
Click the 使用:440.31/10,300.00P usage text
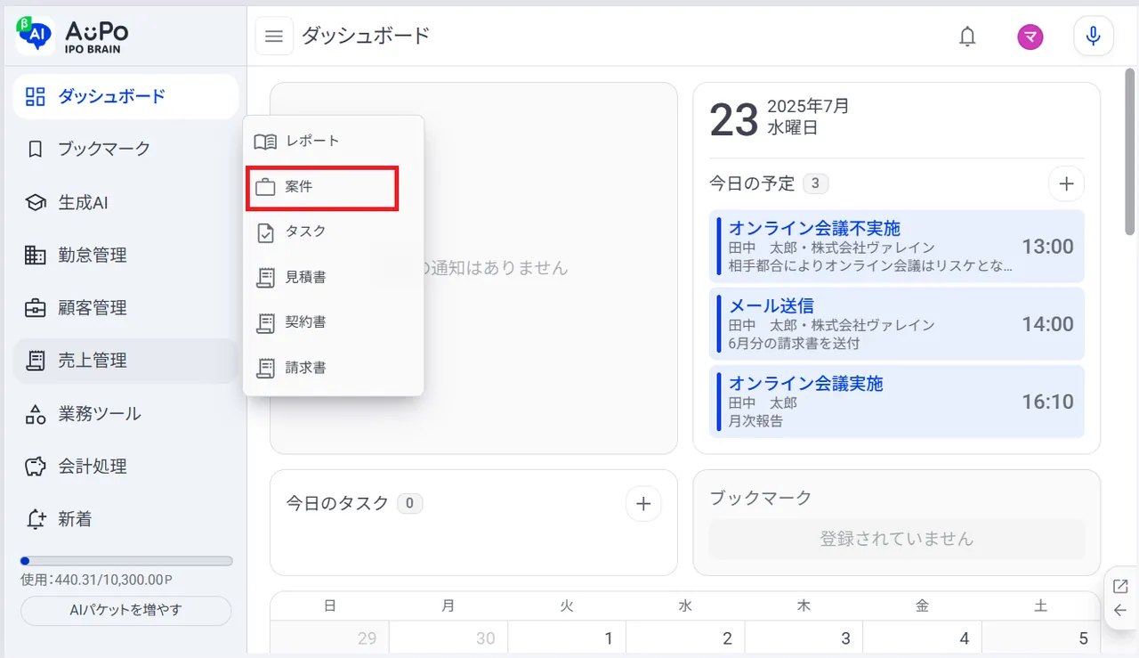[96, 580]
